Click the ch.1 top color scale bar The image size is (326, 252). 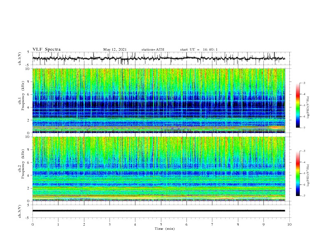tap(298, 105)
